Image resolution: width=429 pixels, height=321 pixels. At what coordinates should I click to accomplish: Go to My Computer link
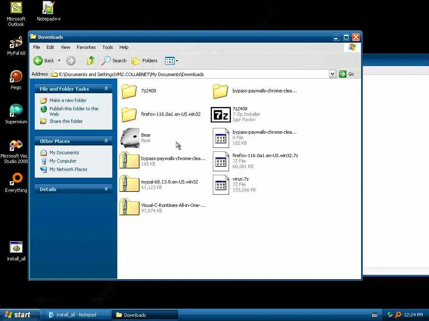click(63, 161)
